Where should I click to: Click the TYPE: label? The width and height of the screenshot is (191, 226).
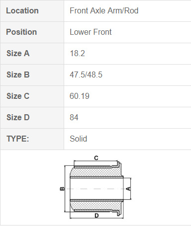click(x=18, y=139)
